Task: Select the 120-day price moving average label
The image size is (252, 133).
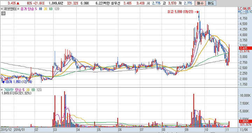Action: [x=57, y=9]
